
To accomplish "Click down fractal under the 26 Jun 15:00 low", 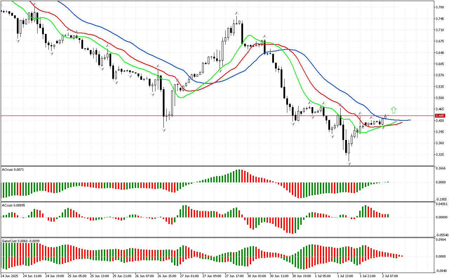I will pyautogui.click(x=164, y=130).
